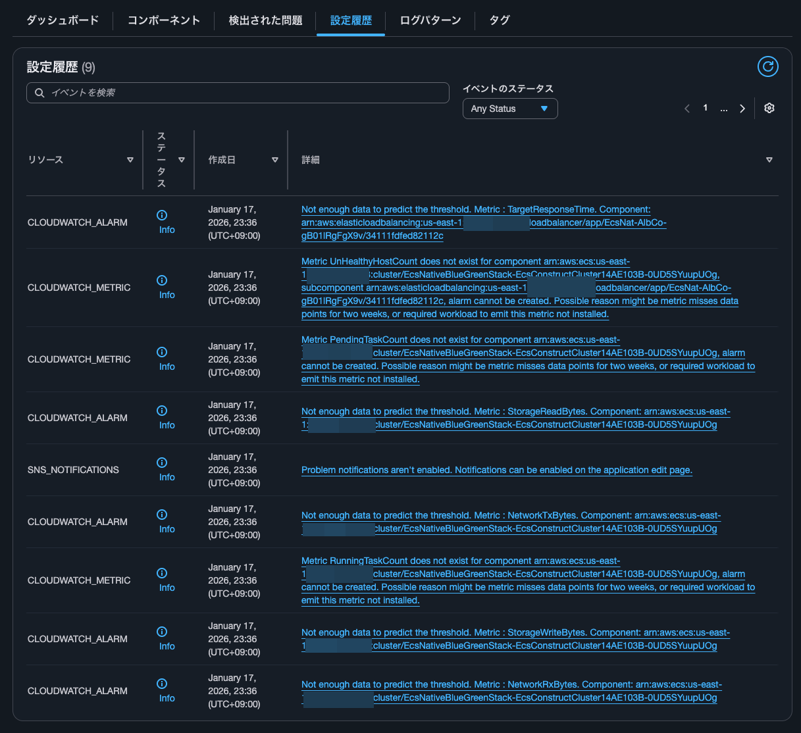Click Info icon for NetworkRxBytes alarm row

point(162,684)
